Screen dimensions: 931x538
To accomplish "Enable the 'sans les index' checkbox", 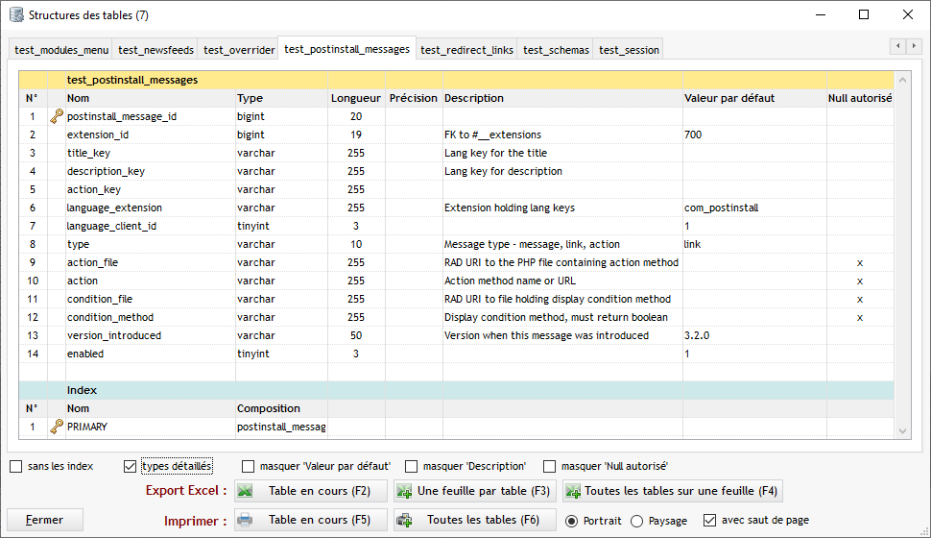I will click(16, 467).
